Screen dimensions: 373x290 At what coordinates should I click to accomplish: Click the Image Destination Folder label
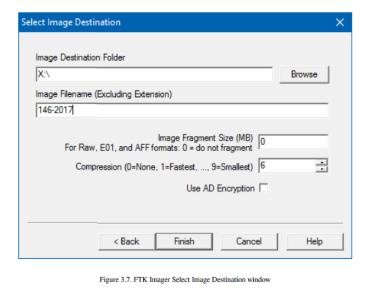coord(80,57)
